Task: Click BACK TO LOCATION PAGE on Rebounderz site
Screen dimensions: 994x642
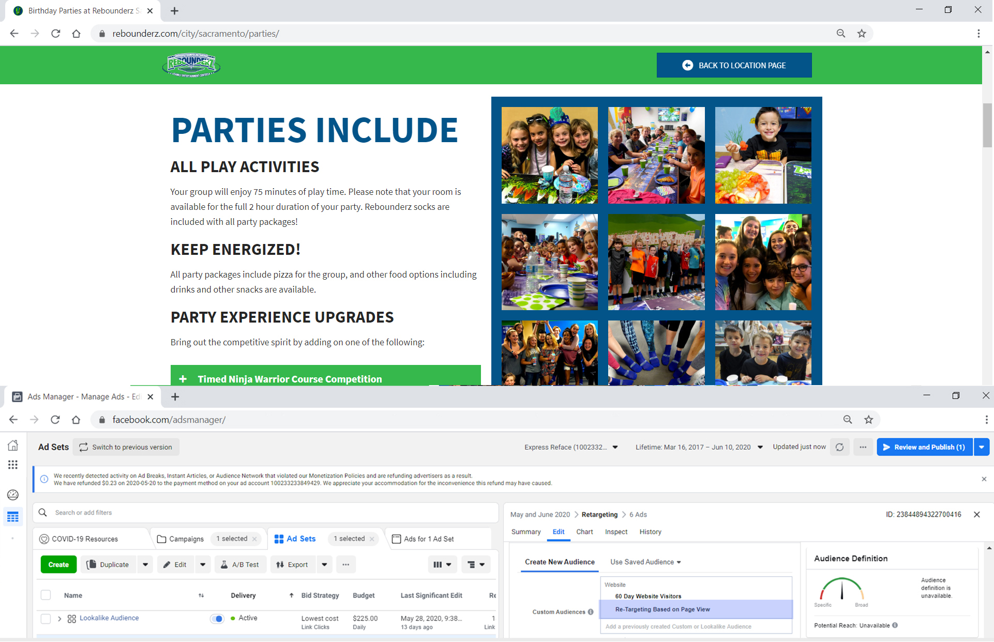Action: click(733, 65)
